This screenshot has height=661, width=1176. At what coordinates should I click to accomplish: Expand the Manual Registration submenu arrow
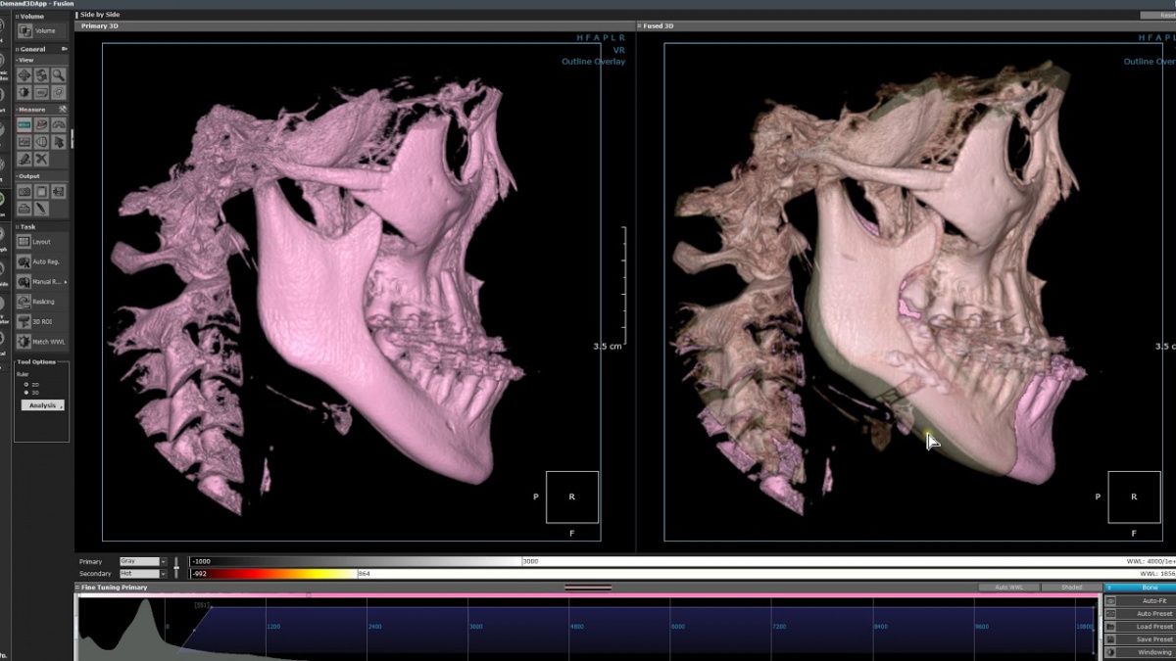[x=66, y=282]
